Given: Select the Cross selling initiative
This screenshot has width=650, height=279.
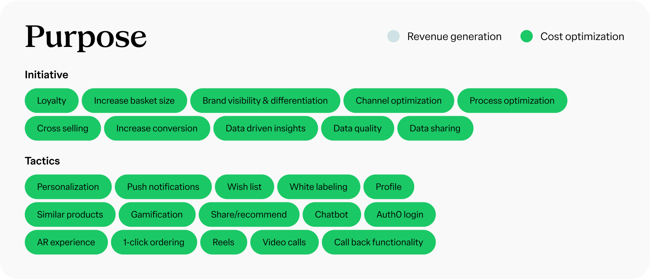Looking at the screenshot, I should (63, 129).
